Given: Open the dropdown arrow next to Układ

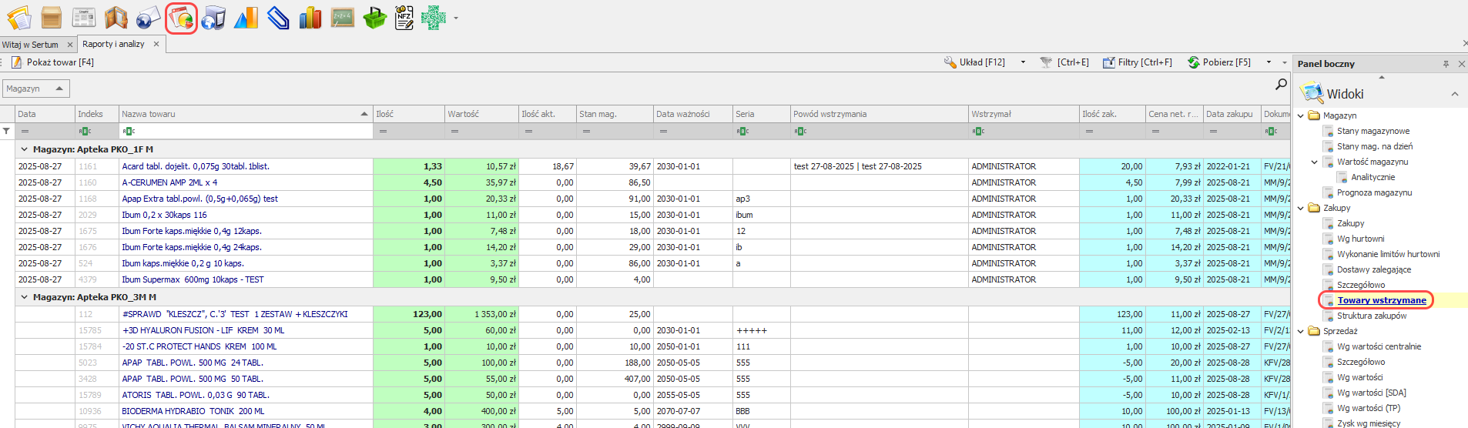Looking at the screenshot, I should click(1023, 62).
